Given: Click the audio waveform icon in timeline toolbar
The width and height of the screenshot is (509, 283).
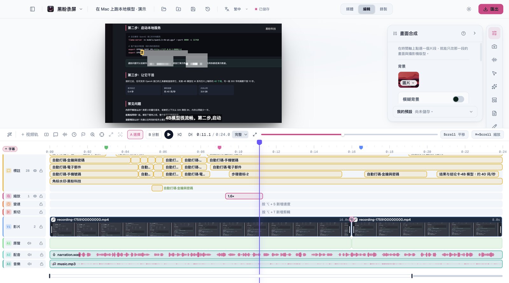Looking at the screenshot, I should click(x=65, y=135).
